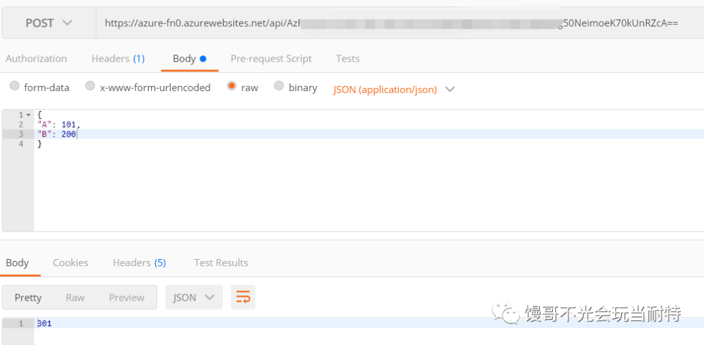This screenshot has height=345, width=704.
Task: Toggle response line wrap icon
Action: click(x=243, y=297)
